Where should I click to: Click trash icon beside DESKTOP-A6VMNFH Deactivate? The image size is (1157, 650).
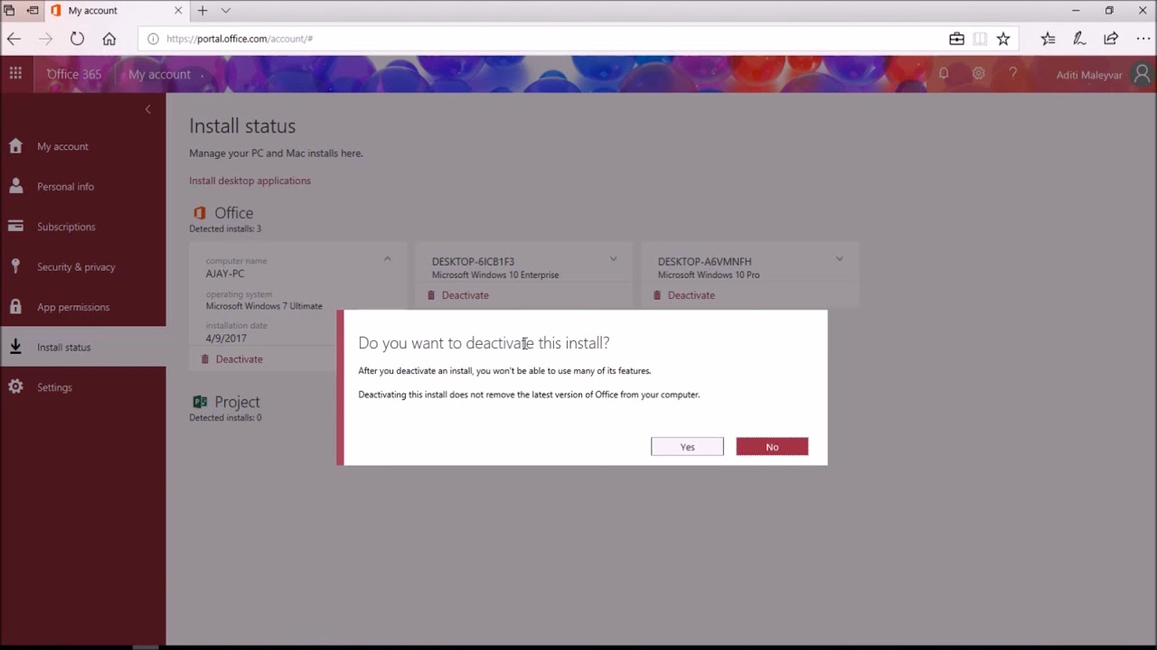[657, 295]
